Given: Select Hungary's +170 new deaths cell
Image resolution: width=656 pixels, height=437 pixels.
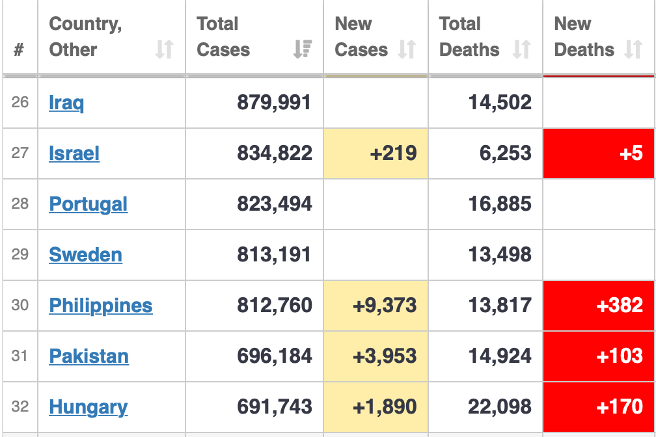Looking at the screenshot, I should point(599,407).
